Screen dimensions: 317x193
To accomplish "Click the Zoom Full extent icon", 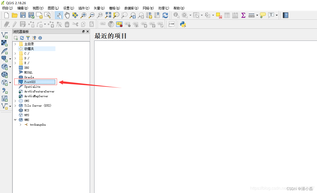I will click(108, 15).
